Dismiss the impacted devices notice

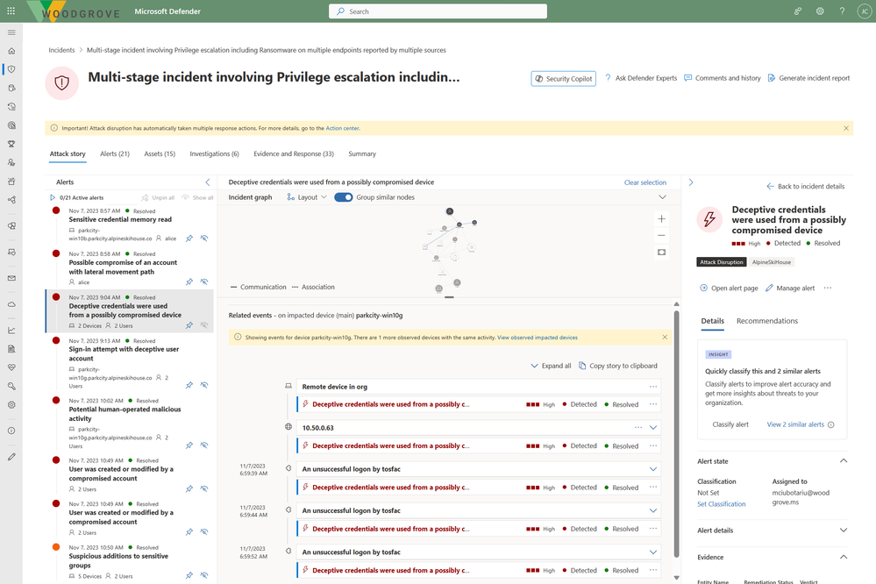coord(665,337)
